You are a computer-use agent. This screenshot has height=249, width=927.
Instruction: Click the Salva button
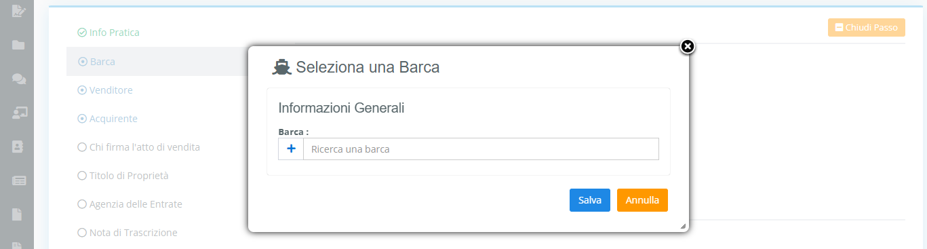coord(590,200)
